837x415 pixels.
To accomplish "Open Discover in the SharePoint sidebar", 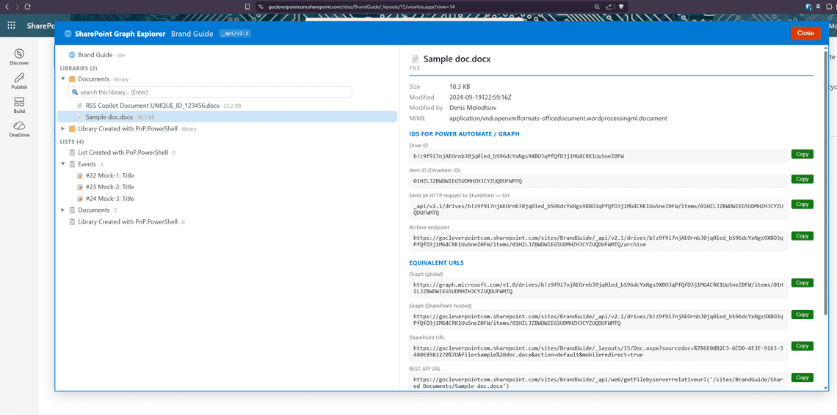I will pos(19,57).
